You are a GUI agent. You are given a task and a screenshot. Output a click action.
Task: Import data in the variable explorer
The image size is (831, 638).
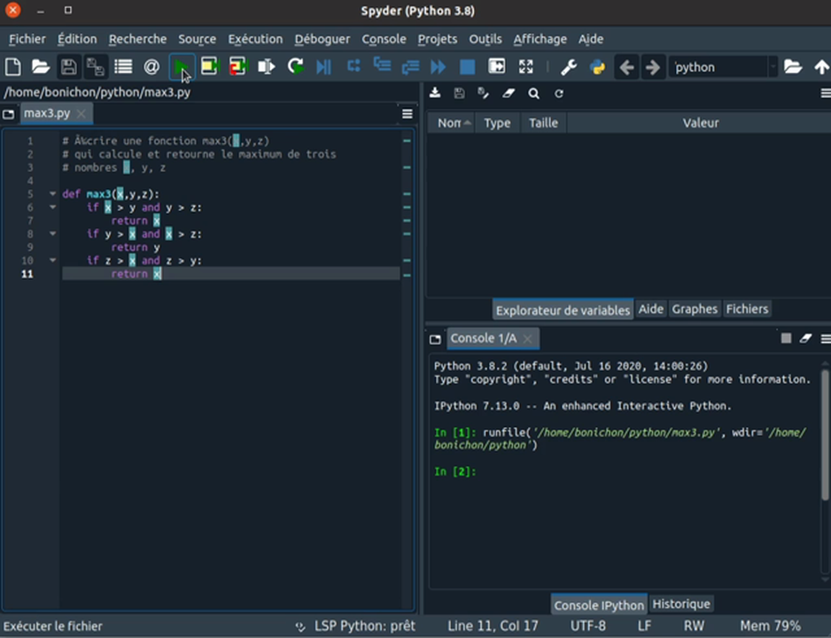(x=435, y=93)
